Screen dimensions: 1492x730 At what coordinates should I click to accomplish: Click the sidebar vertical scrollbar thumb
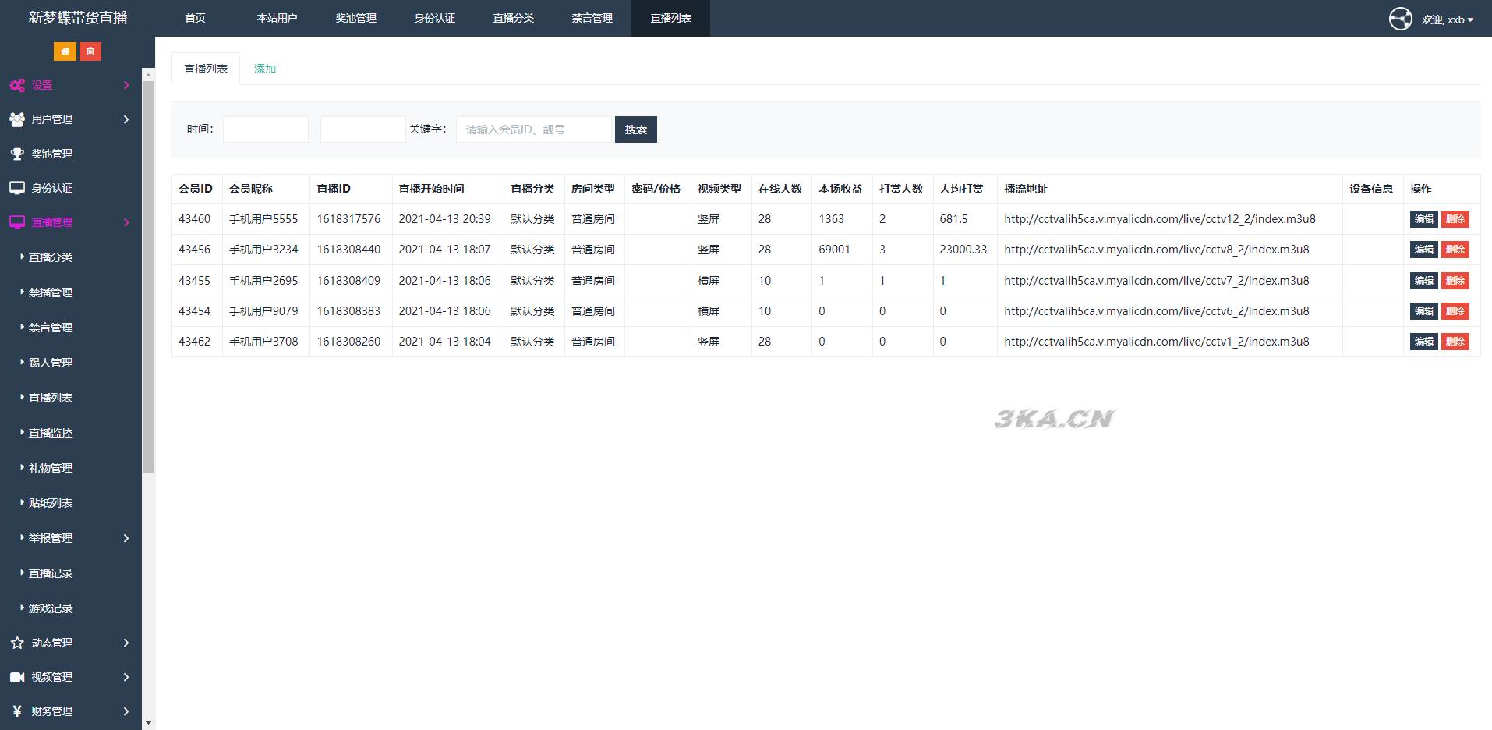148,277
